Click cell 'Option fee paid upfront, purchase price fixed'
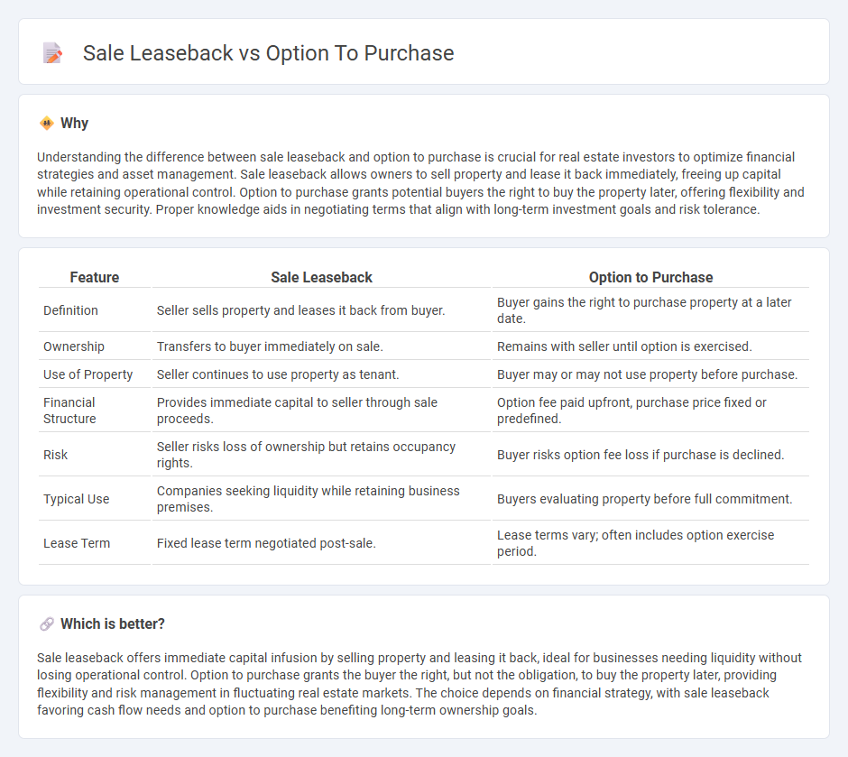 click(x=650, y=411)
